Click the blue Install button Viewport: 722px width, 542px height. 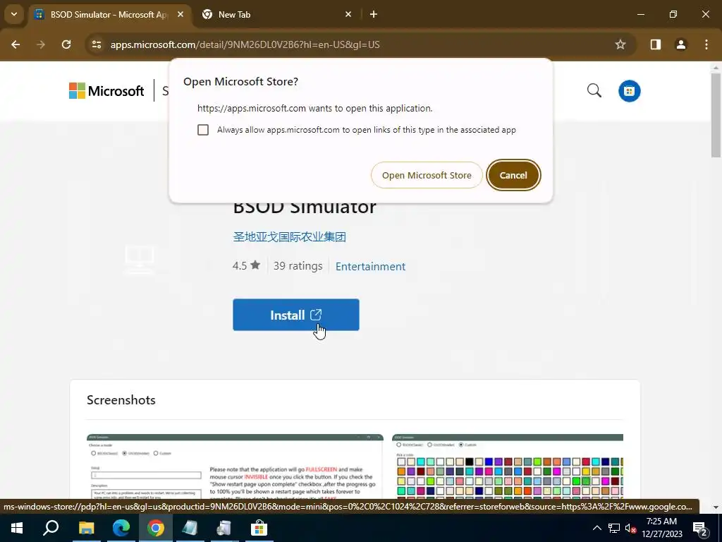click(x=296, y=315)
